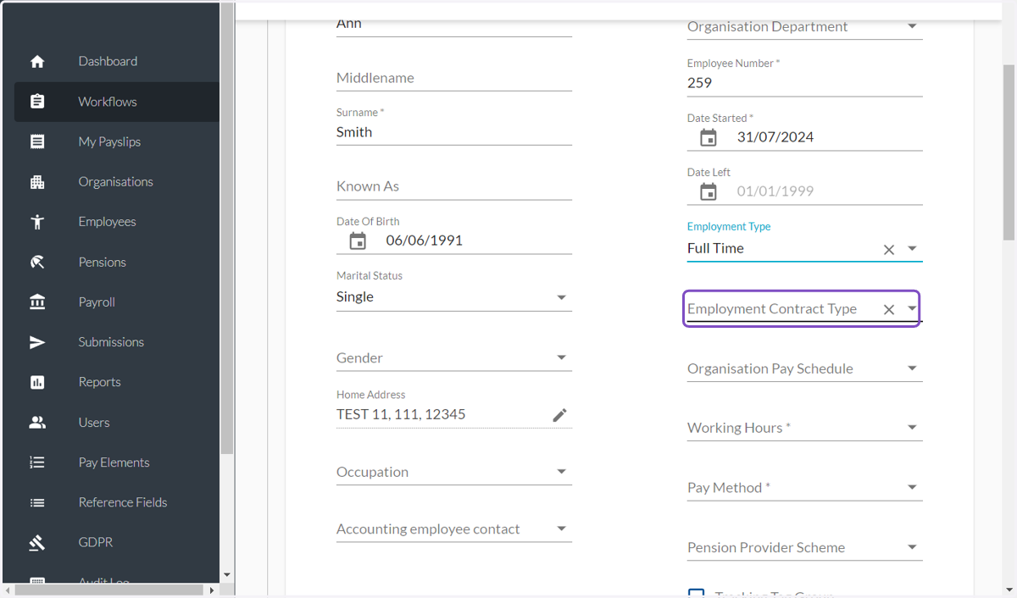Click the Payroll bank icon
1017x598 pixels.
pyautogui.click(x=37, y=302)
